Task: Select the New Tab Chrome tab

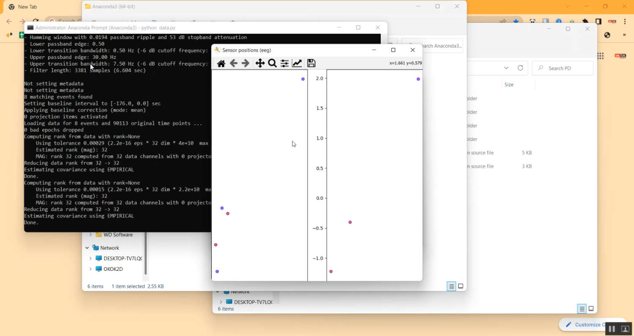Action: pyautogui.click(x=27, y=7)
